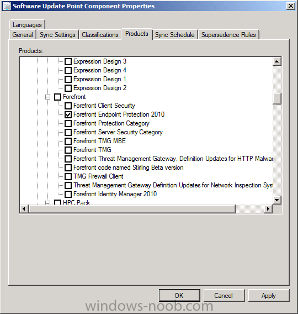Select Forefront Identity Manager 2010 label
This screenshot has height=314, width=298.
115,194
